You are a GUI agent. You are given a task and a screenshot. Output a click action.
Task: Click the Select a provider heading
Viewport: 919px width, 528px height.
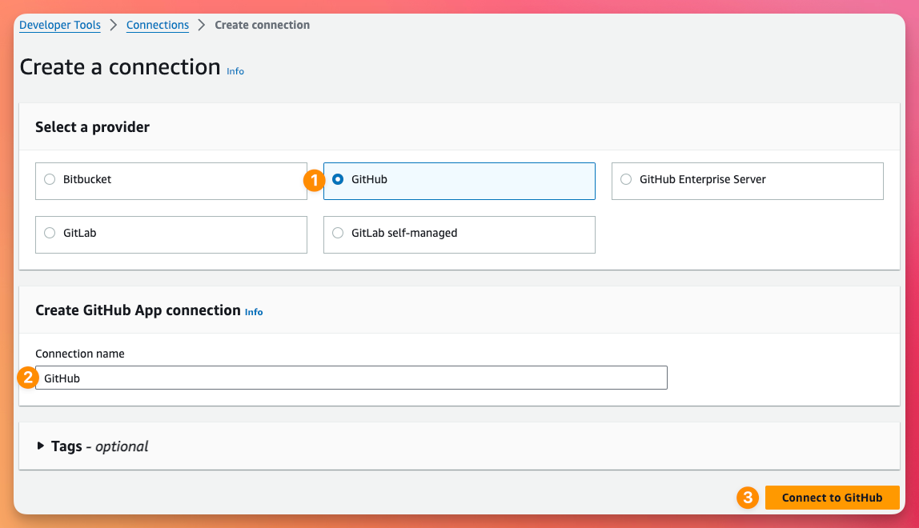(93, 127)
